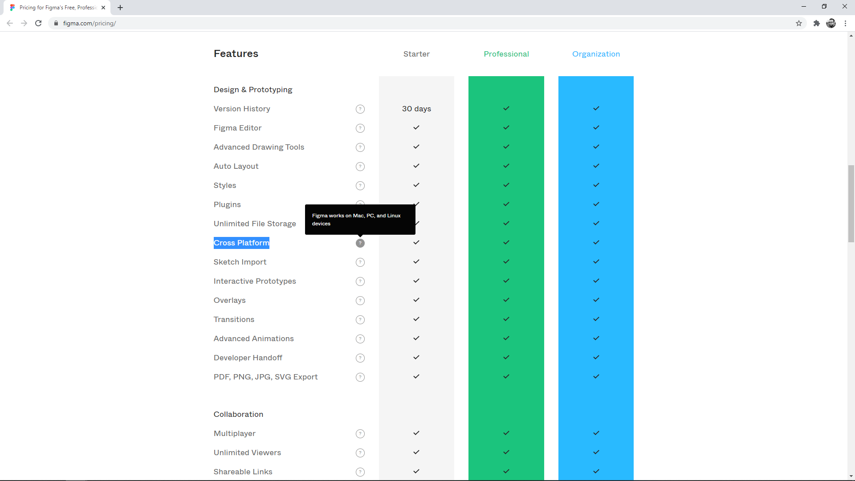The width and height of the screenshot is (855, 481).
Task: Bookmark this page with the star icon
Action: [x=799, y=23]
